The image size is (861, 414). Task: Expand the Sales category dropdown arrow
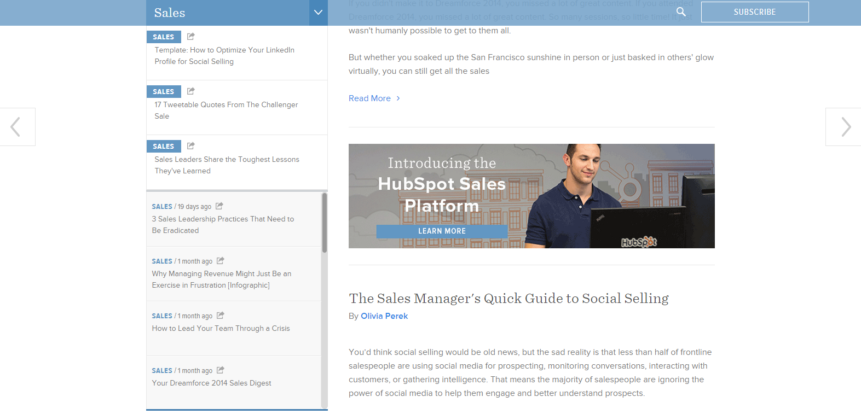318,13
